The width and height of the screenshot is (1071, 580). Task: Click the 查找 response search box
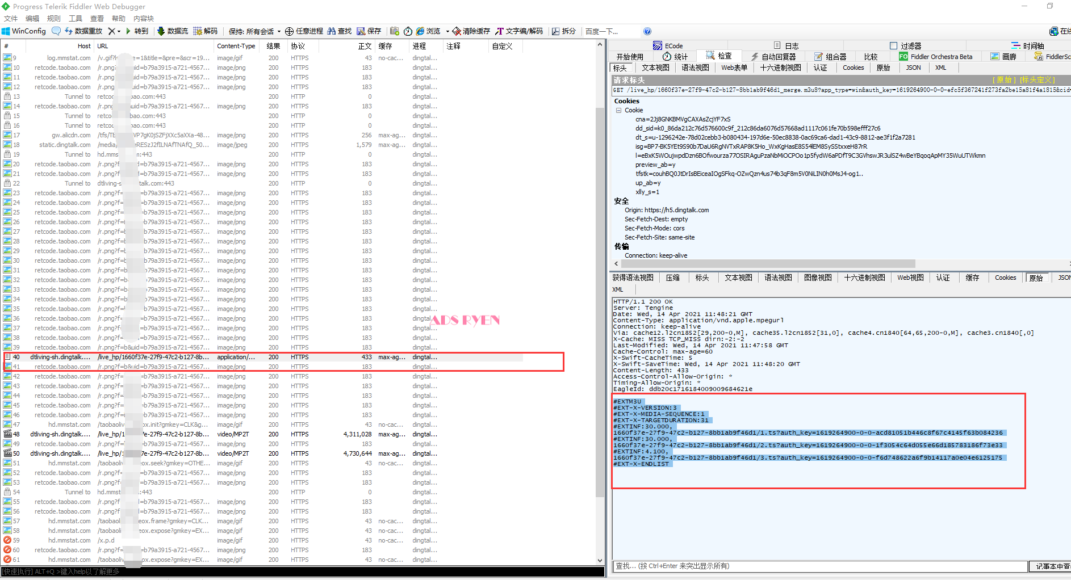[x=820, y=566]
